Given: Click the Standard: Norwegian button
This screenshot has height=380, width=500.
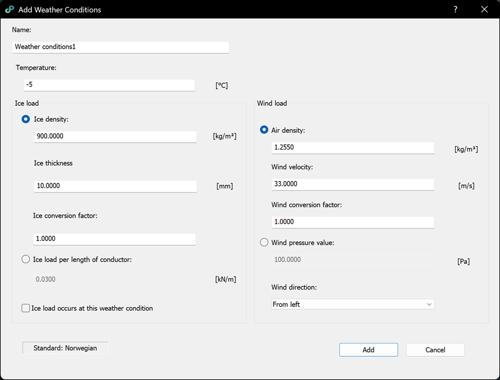Looking at the screenshot, I should pyautogui.click(x=65, y=348).
